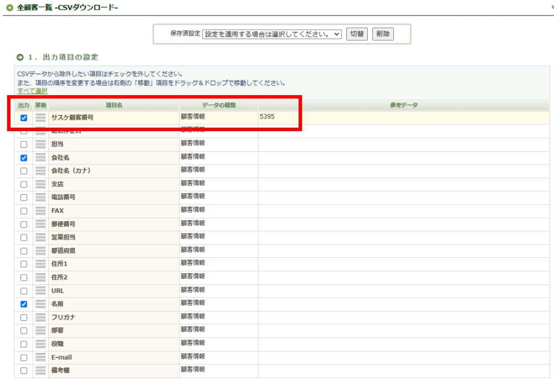The width and height of the screenshot is (554, 379).
Task: Click the drag handle beside 名前 row
Action: (40, 304)
